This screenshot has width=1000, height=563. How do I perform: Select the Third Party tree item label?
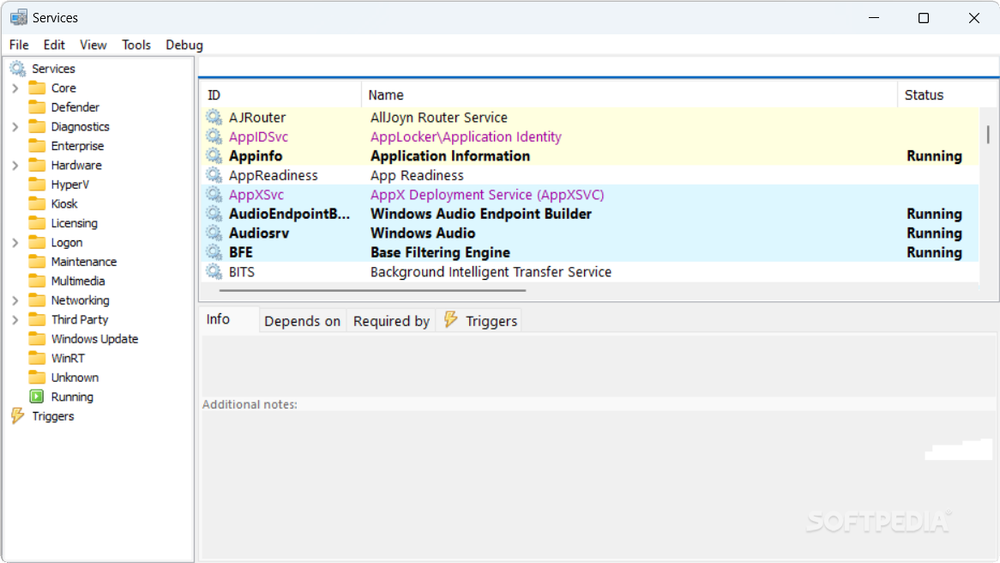tap(80, 320)
